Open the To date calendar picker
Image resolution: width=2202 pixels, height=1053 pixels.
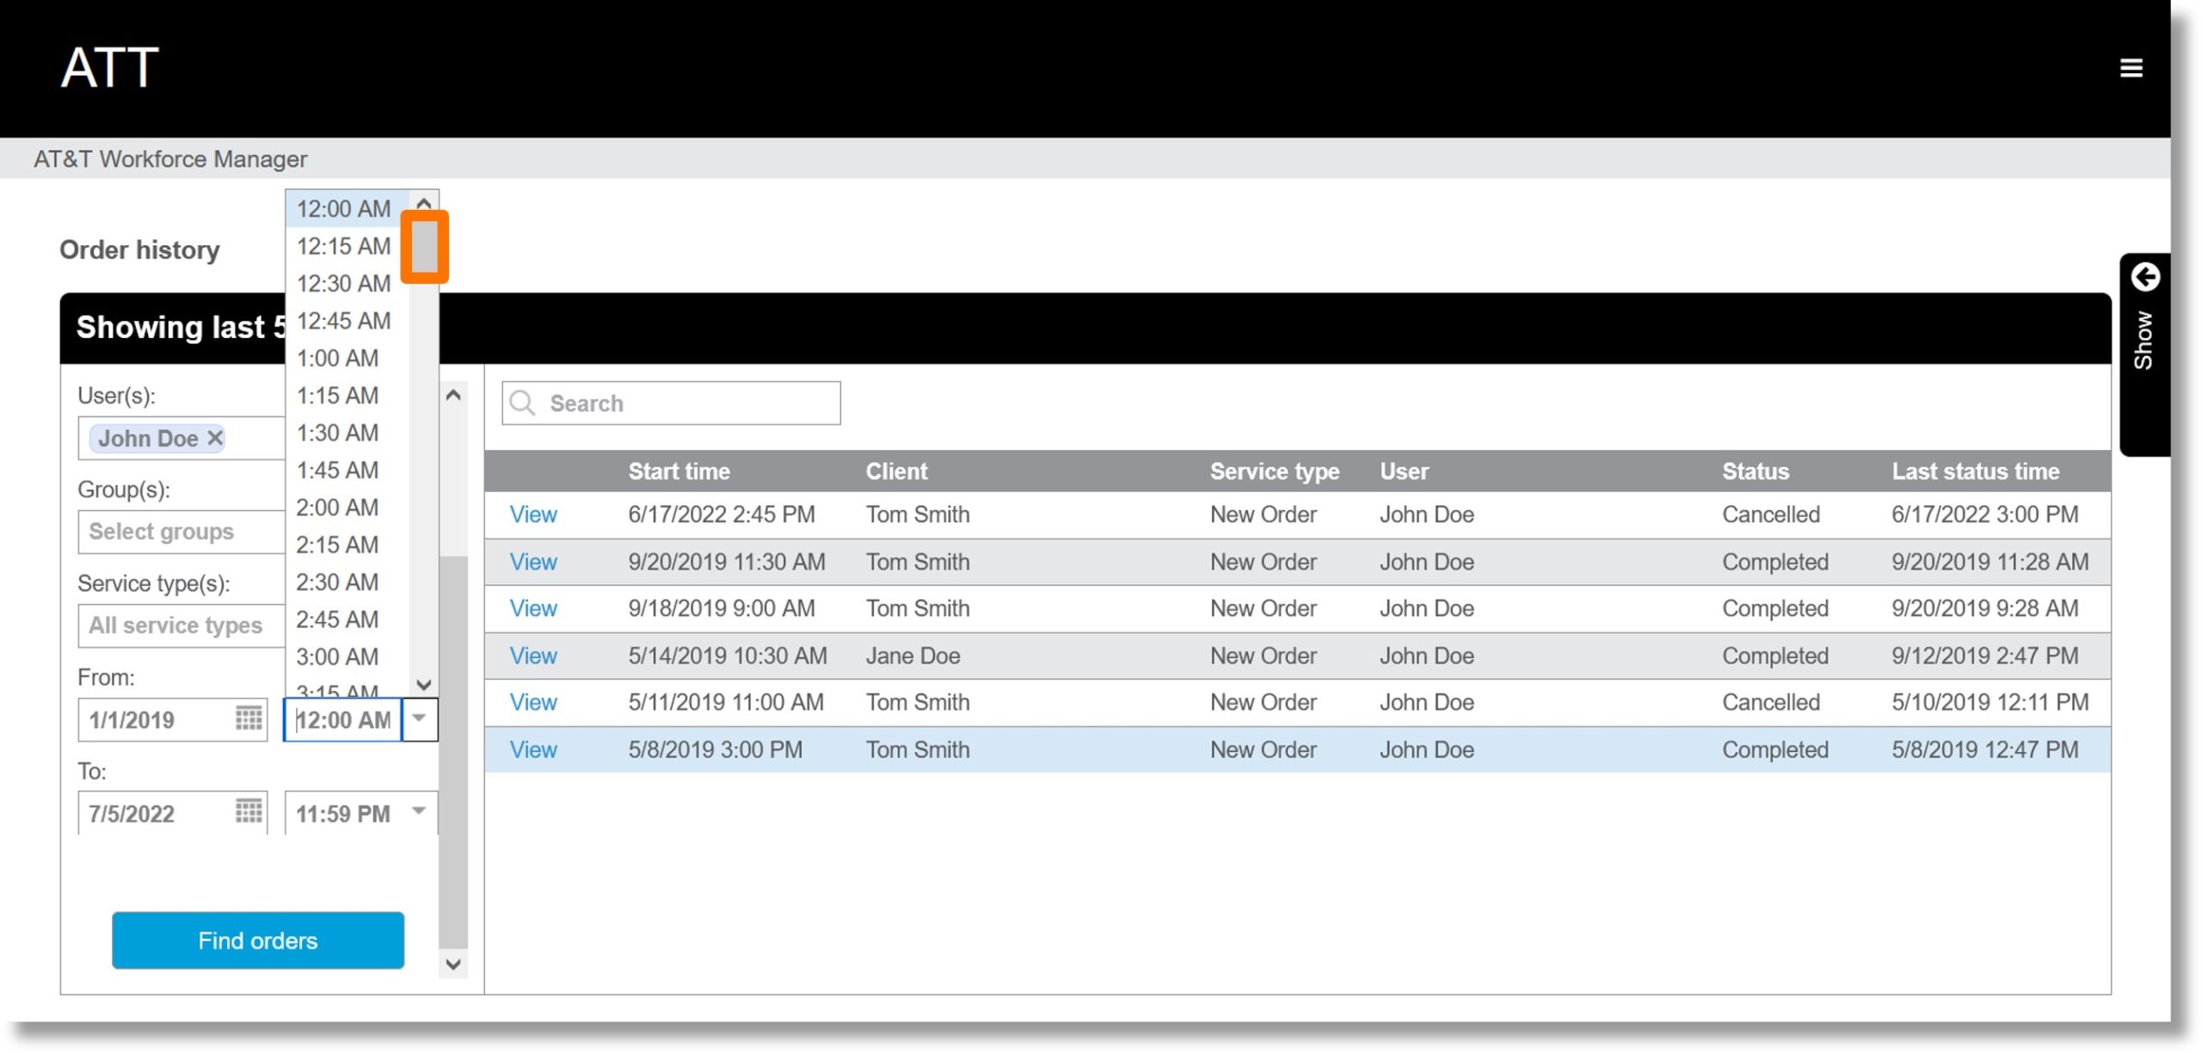pyautogui.click(x=249, y=811)
